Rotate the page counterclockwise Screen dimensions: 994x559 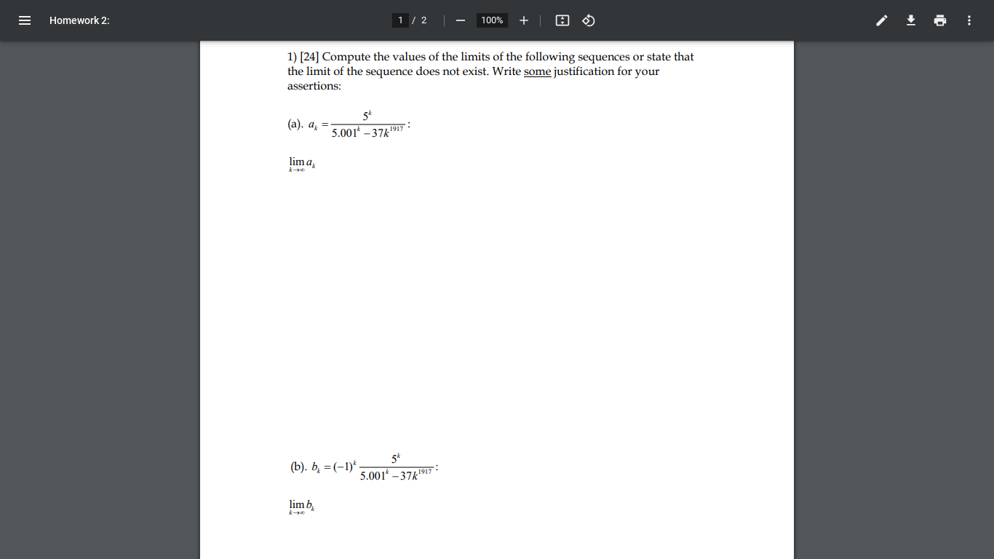[588, 20]
